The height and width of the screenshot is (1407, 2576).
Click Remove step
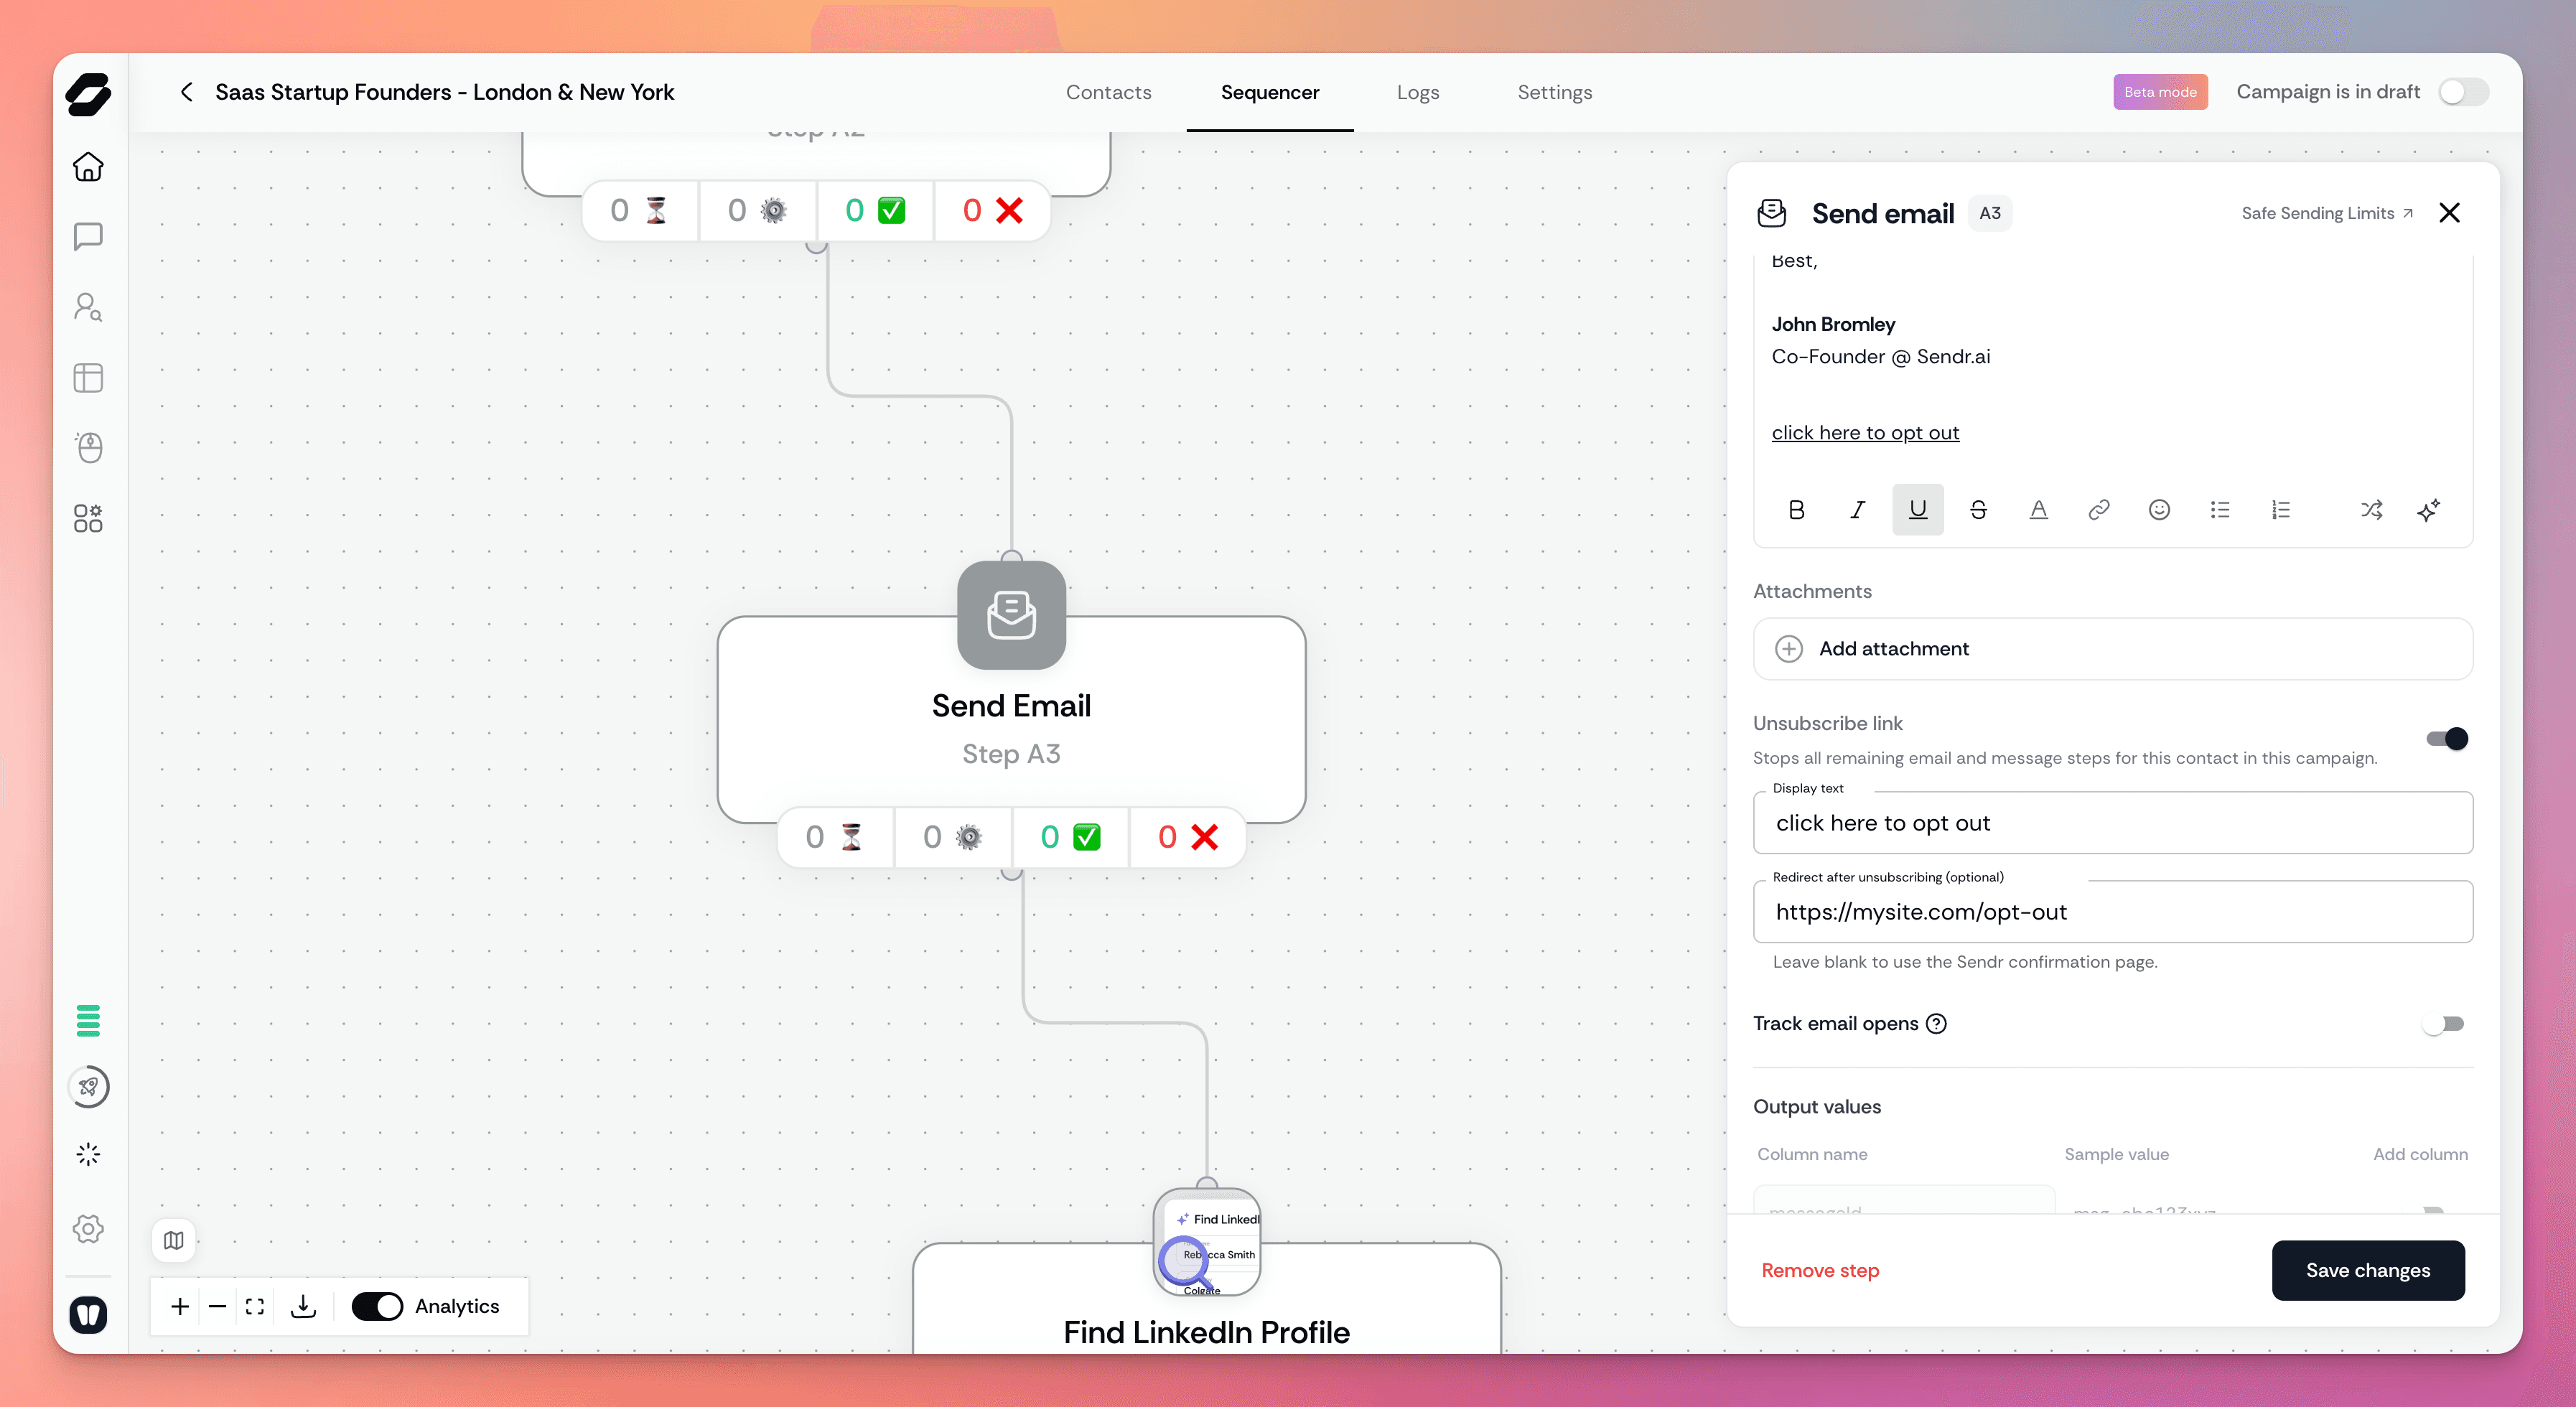click(x=1820, y=1270)
